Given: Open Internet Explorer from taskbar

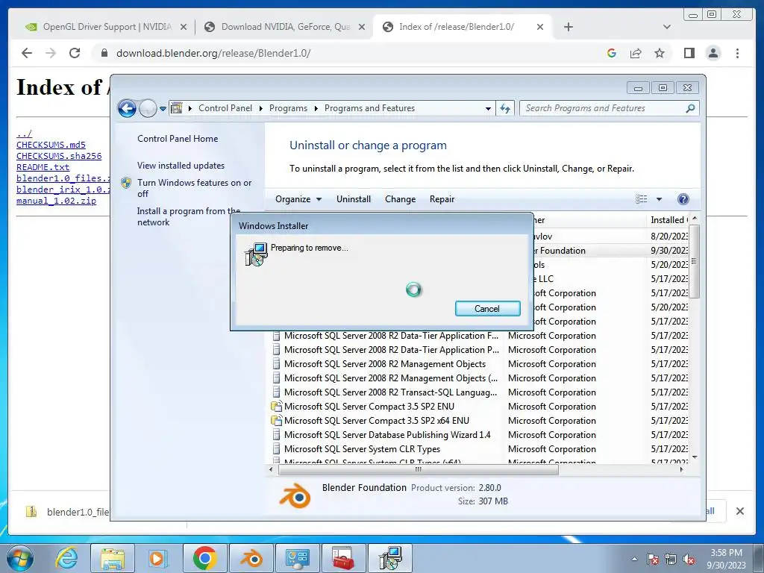Looking at the screenshot, I should (66, 558).
